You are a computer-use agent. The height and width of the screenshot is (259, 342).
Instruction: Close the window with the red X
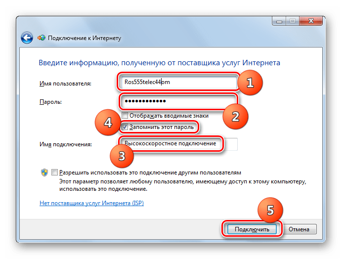point(311,21)
